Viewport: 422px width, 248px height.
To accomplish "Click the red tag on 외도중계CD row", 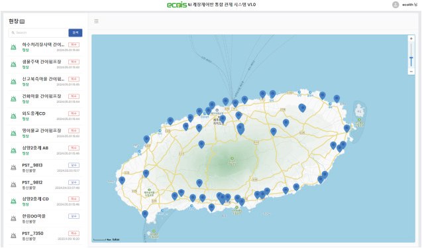I will tap(74, 113).
